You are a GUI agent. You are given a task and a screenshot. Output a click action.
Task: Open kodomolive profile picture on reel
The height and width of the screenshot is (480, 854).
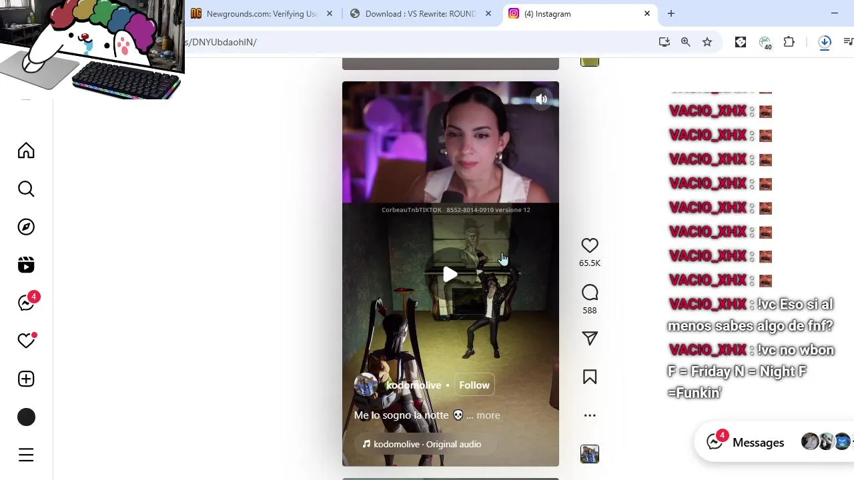366,385
